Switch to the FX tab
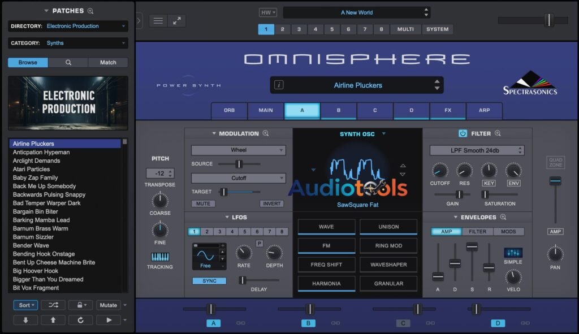The width and height of the screenshot is (579, 334). tap(448, 111)
